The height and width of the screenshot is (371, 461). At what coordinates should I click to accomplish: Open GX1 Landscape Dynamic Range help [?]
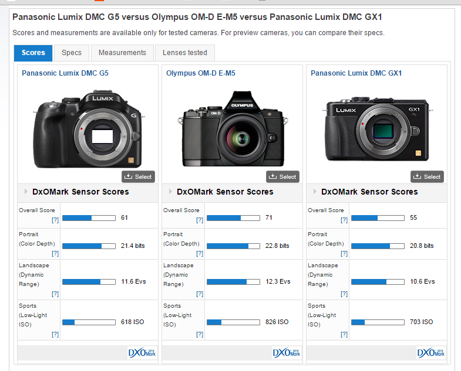tap(344, 294)
